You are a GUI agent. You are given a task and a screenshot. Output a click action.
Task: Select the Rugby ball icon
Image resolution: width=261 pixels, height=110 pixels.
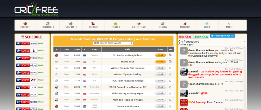click(x=163, y=24)
